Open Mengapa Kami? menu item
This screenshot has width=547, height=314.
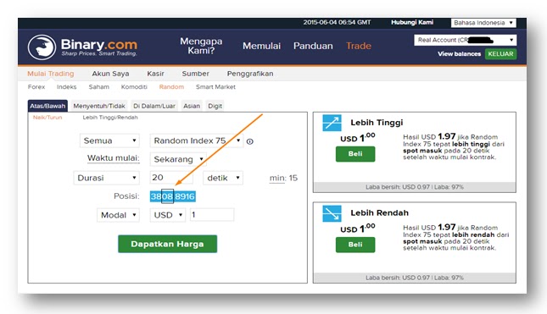point(201,46)
